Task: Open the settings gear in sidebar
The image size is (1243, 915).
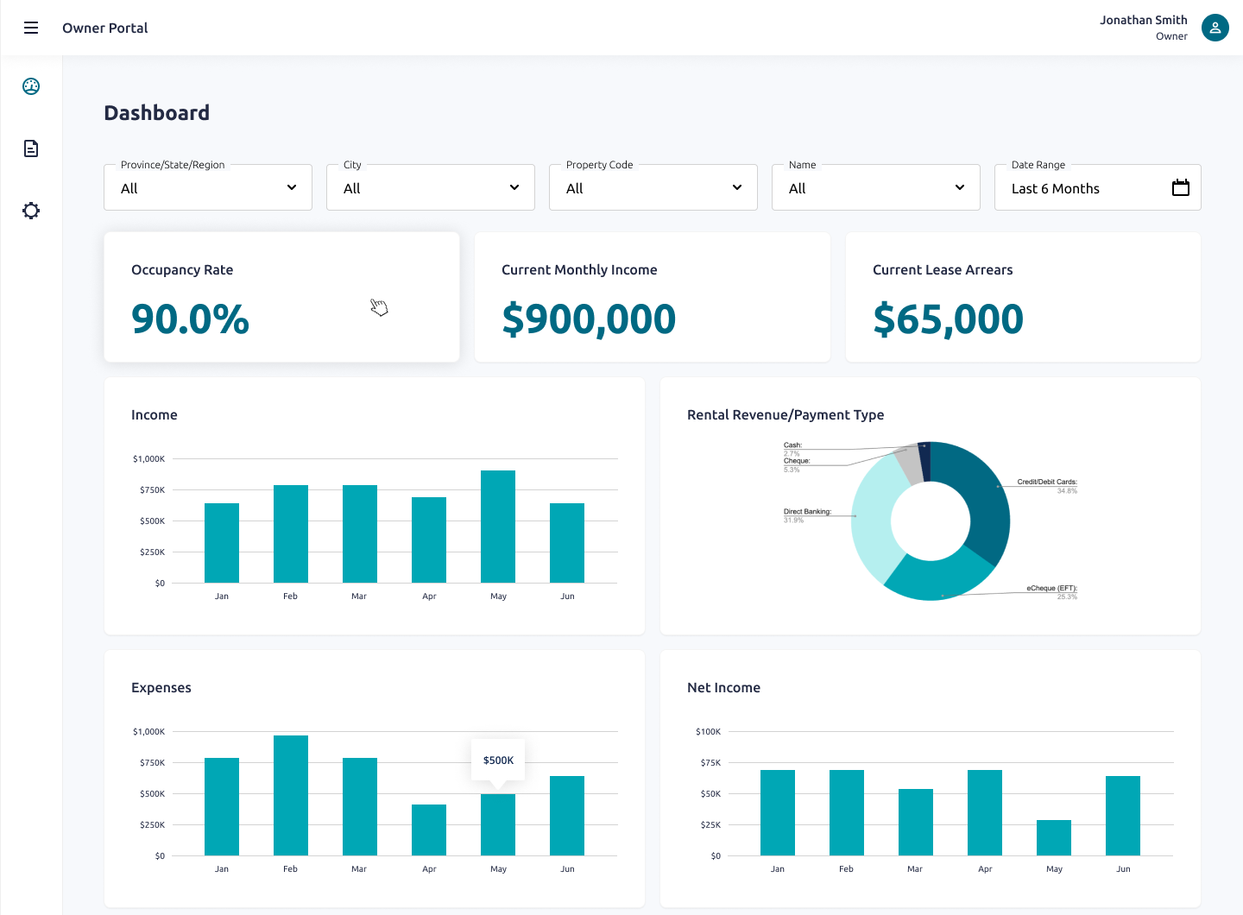Action: (31, 211)
